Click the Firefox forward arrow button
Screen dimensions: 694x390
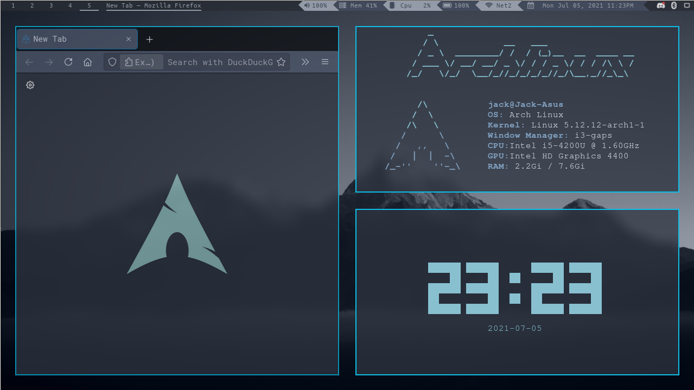pyautogui.click(x=49, y=62)
